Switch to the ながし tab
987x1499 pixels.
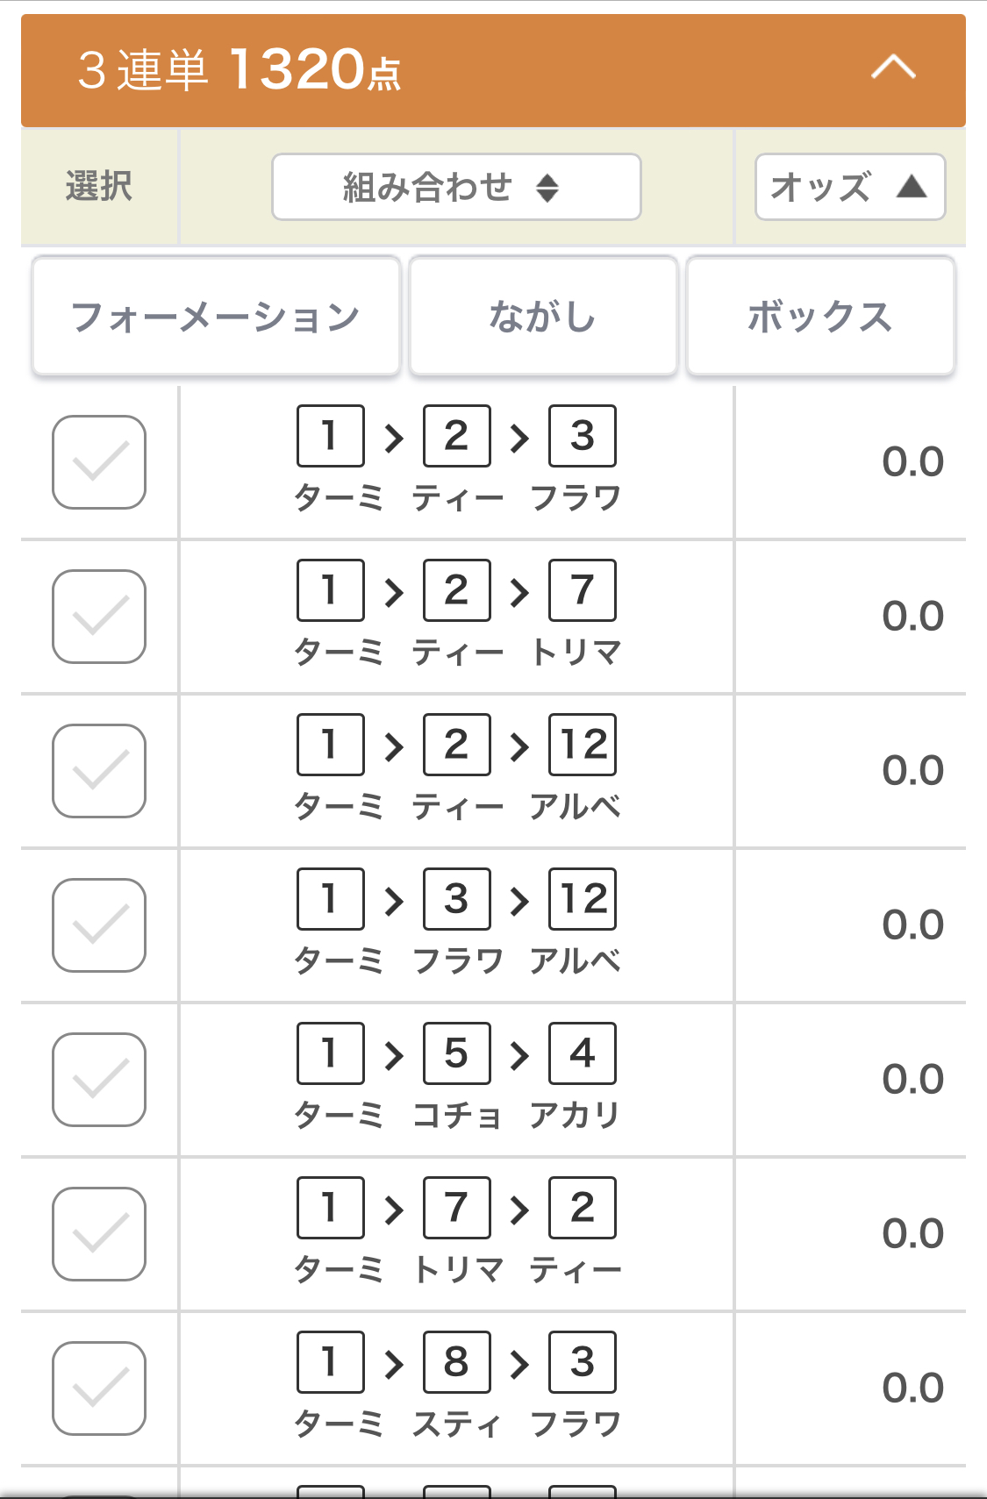pos(543,317)
